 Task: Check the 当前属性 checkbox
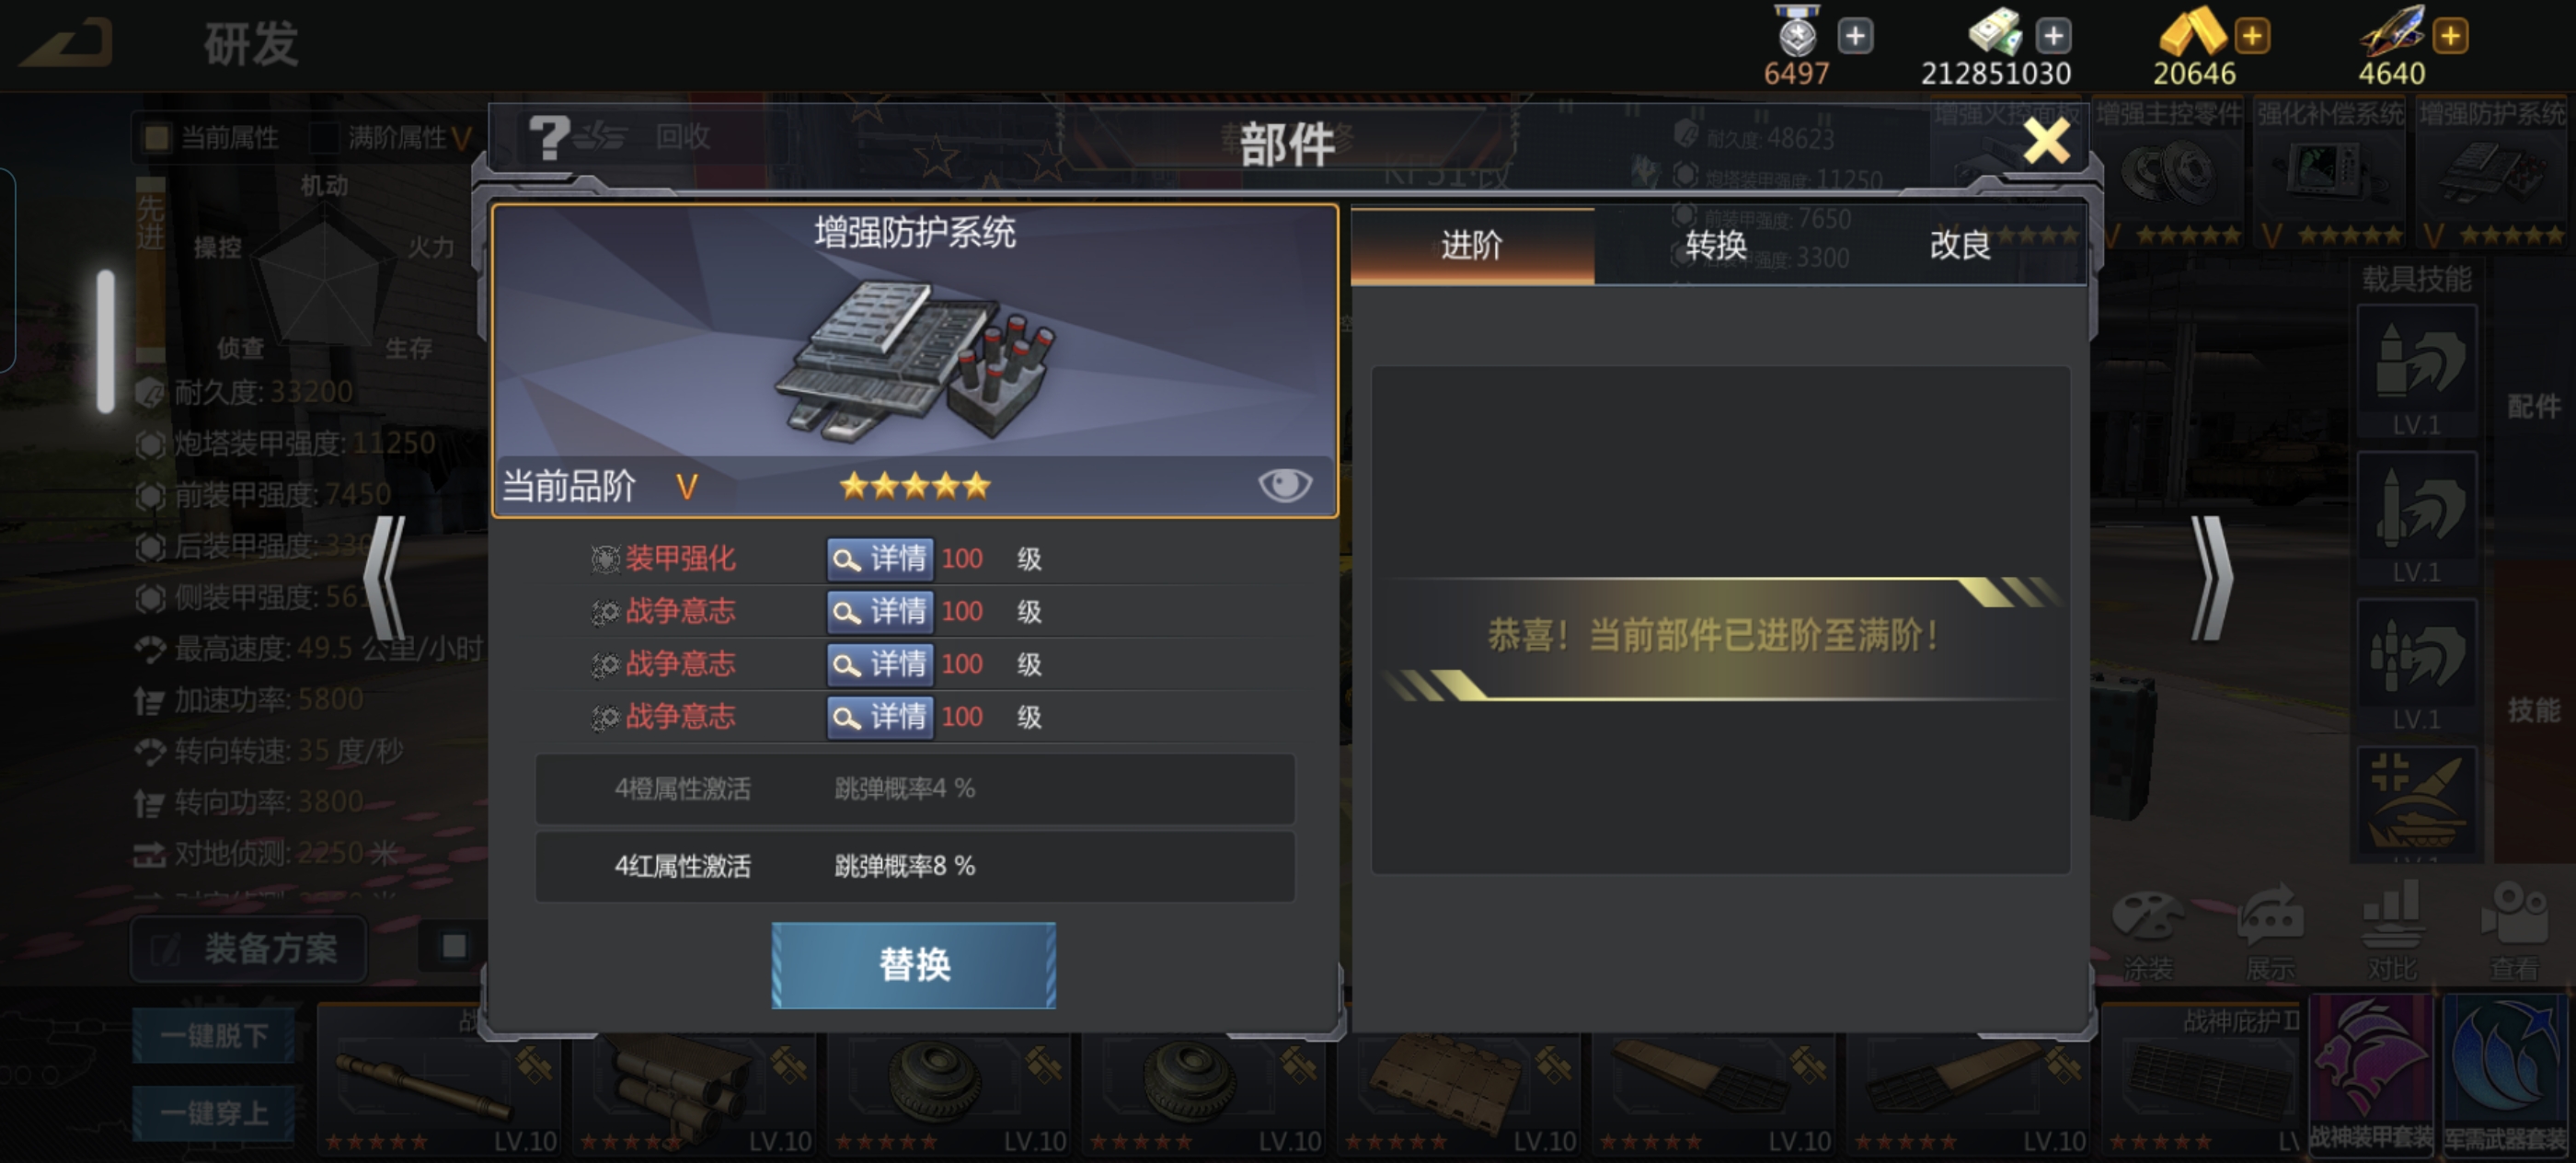pos(157,137)
